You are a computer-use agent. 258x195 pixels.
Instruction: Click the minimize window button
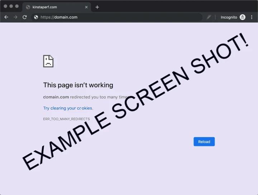tap(11, 6)
